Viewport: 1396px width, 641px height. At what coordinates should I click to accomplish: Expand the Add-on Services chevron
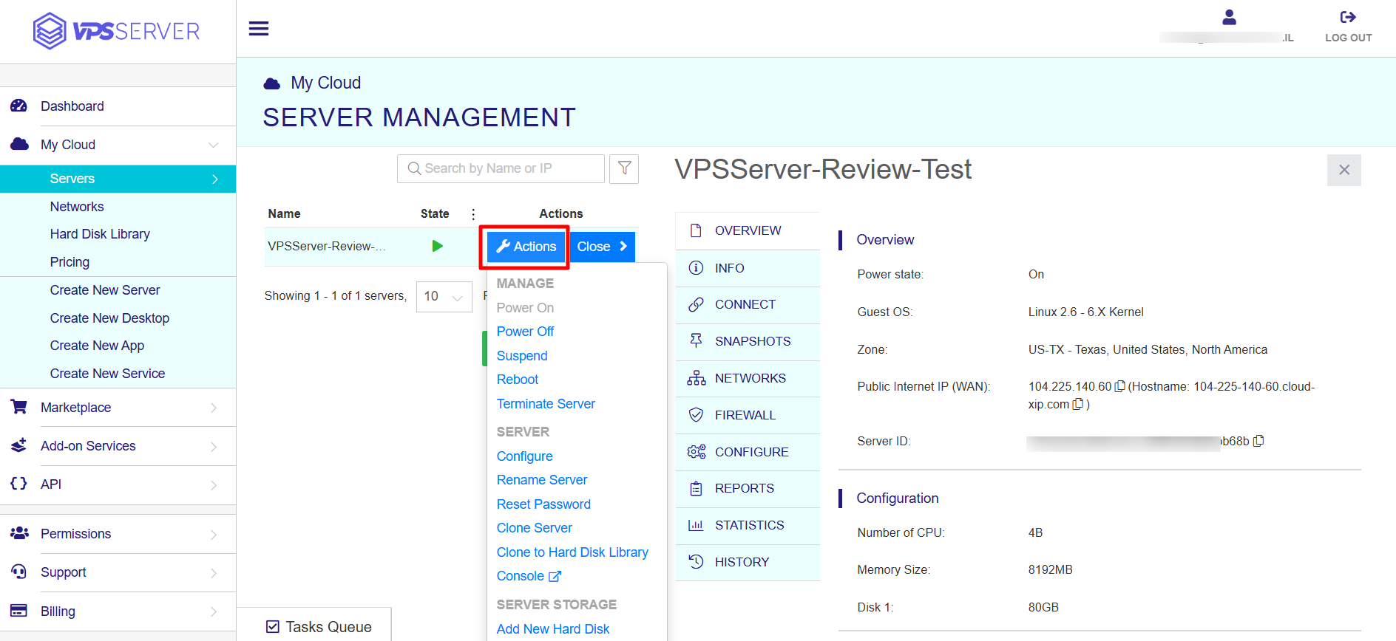[x=214, y=446]
